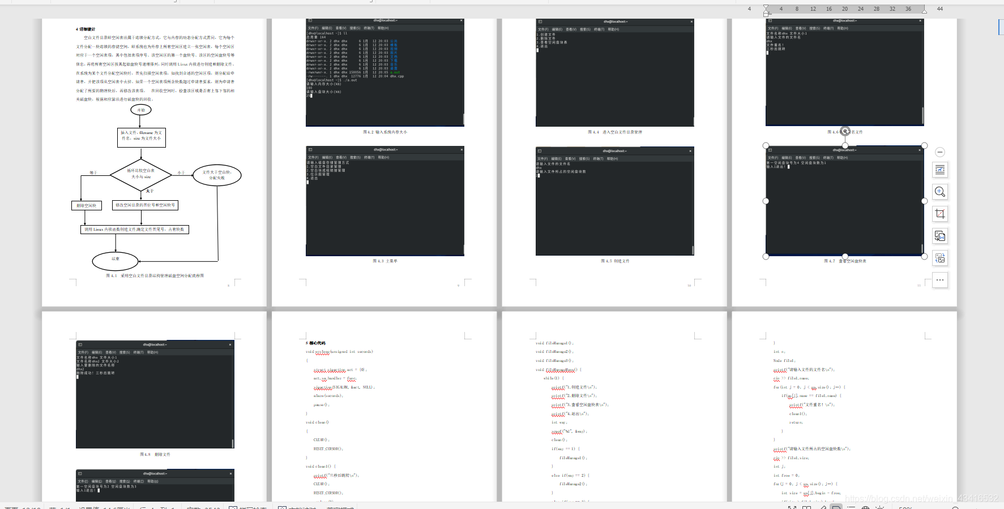This screenshot has height=509, width=1004.
Task: Click the 结束 oval in the flowchart
Action: pyautogui.click(x=116, y=260)
